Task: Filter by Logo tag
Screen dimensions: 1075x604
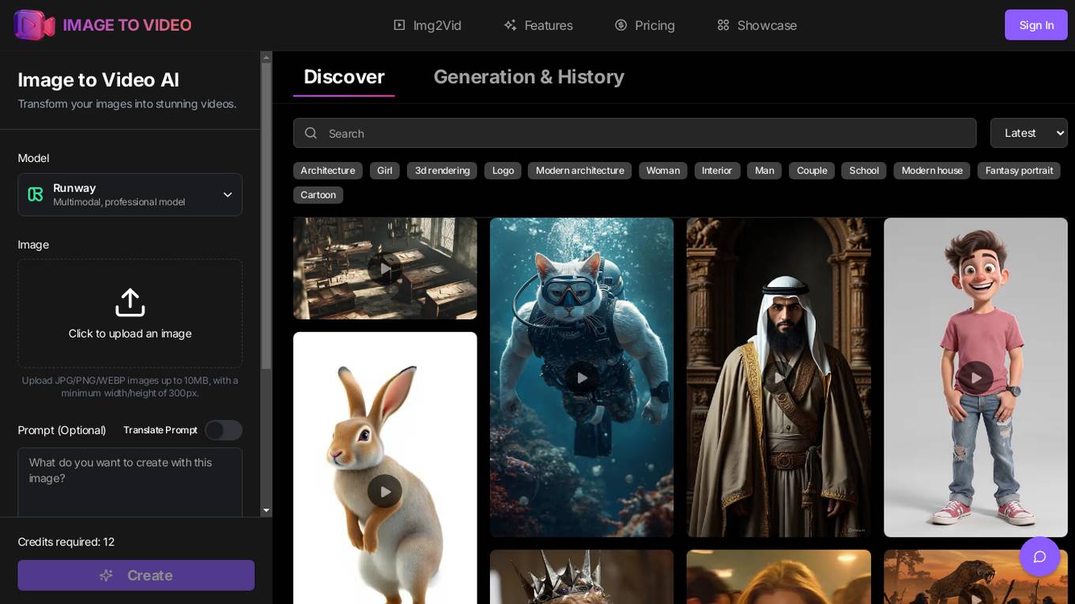Action: 503,171
